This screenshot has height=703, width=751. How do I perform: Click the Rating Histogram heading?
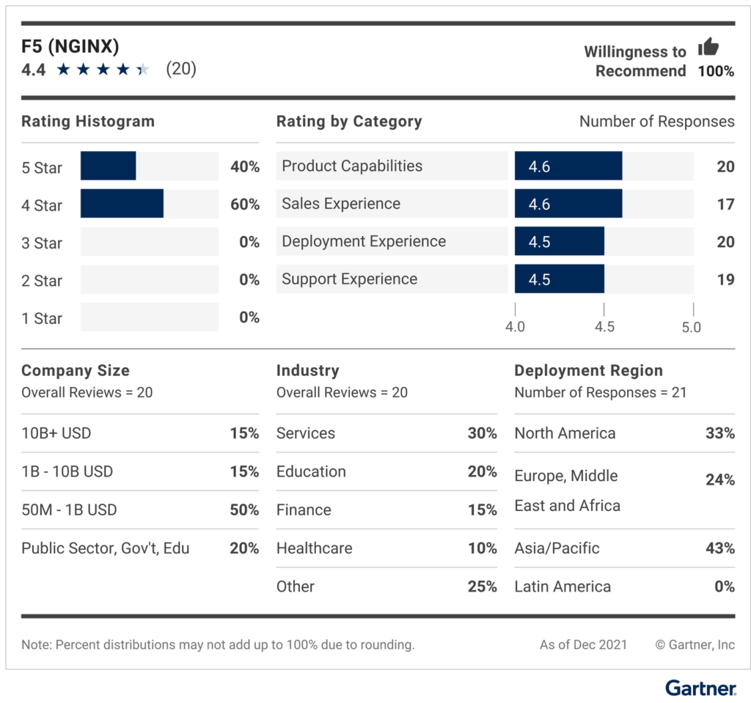(88, 121)
